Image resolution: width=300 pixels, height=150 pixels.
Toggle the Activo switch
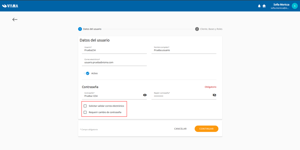pyautogui.click(x=87, y=73)
